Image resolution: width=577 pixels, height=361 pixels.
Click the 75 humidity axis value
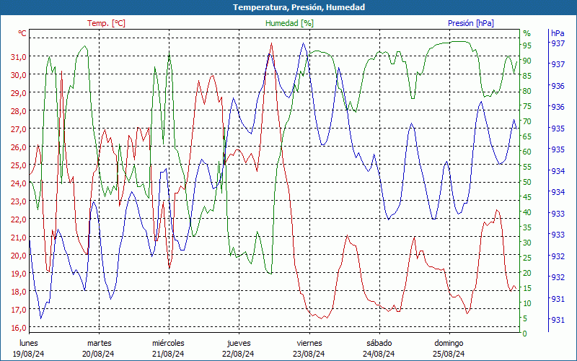[527, 106]
